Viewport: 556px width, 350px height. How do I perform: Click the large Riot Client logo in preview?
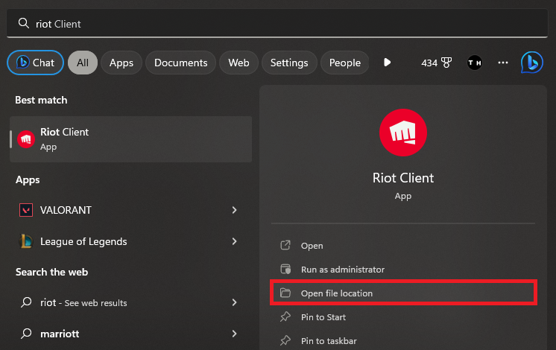(402, 132)
